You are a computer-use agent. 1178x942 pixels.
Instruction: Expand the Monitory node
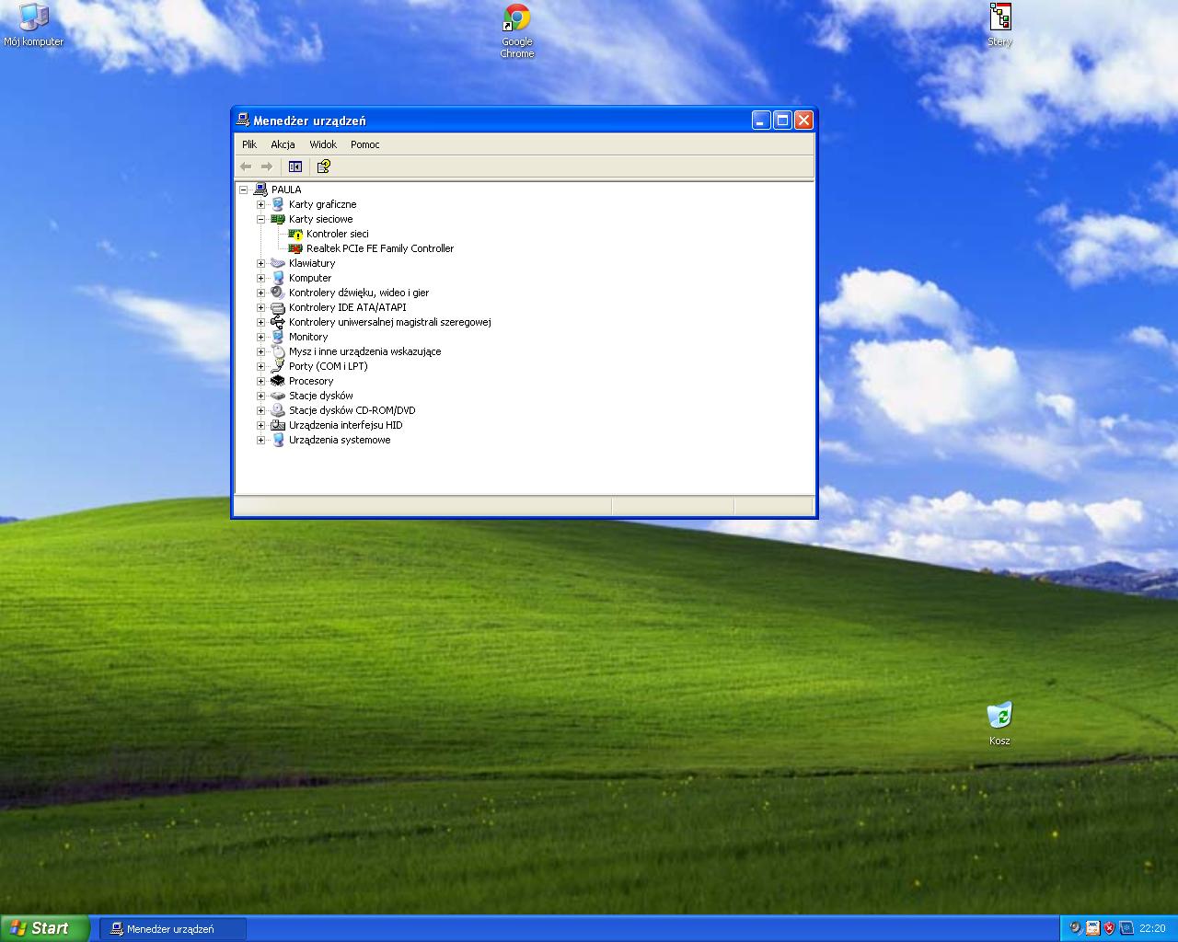(260, 337)
